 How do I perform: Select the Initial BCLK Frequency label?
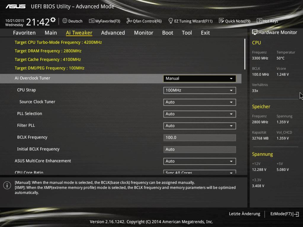click(38, 149)
